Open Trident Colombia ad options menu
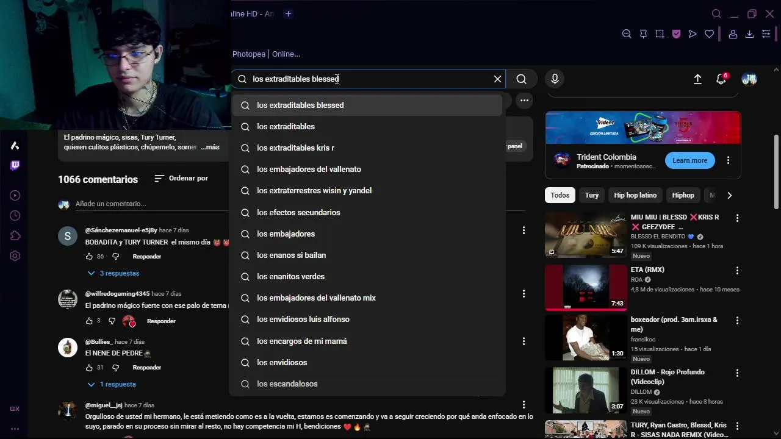781x439 pixels. 728,160
